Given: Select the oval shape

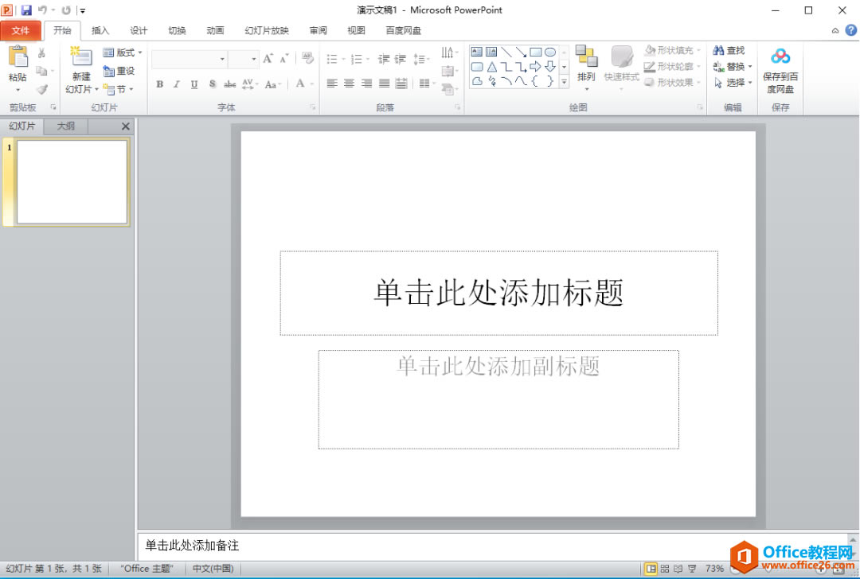Looking at the screenshot, I should pos(550,52).
